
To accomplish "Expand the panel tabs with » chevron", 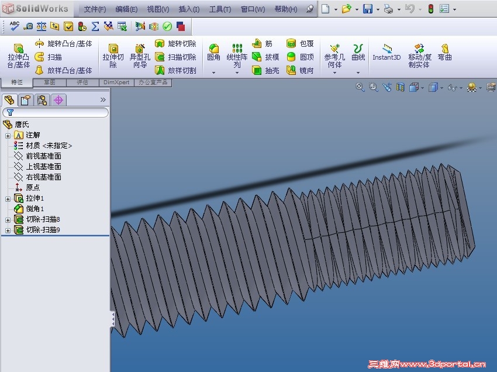I will click(x=103, y=99).
